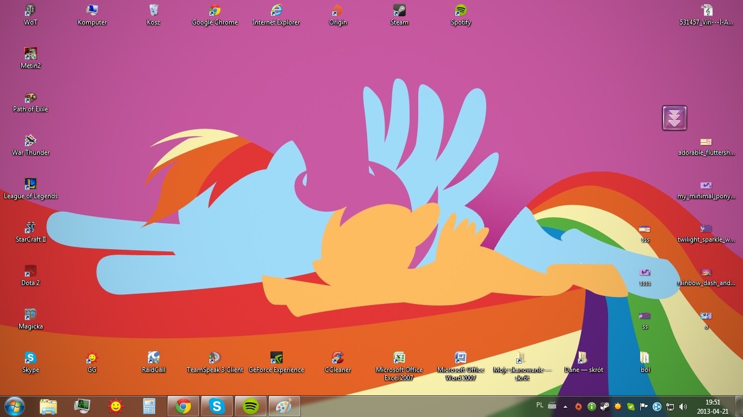The image size is (743, 417).
Task: Select the Steam desktop shortcut
Action: [x=399, y=15]
